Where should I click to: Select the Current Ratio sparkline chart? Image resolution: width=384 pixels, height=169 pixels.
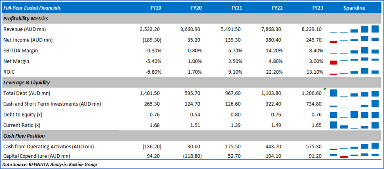tap(354, 125)
